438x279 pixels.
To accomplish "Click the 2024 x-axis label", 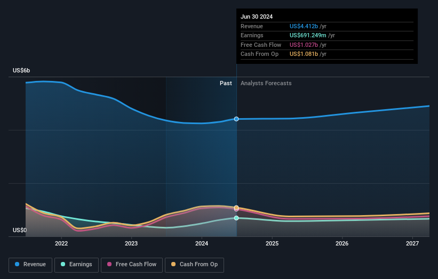I will click(202, 244).
